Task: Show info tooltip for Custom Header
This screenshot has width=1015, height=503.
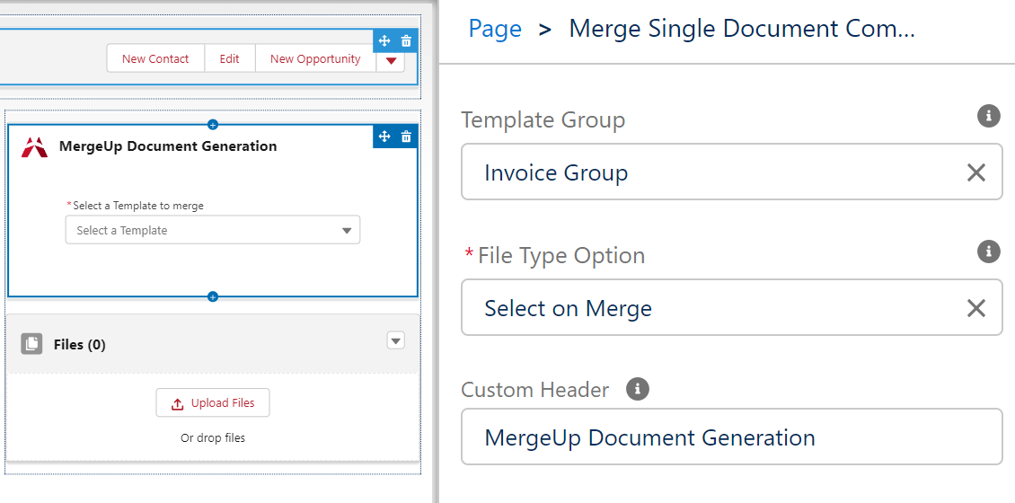Action: coord(638,389)
